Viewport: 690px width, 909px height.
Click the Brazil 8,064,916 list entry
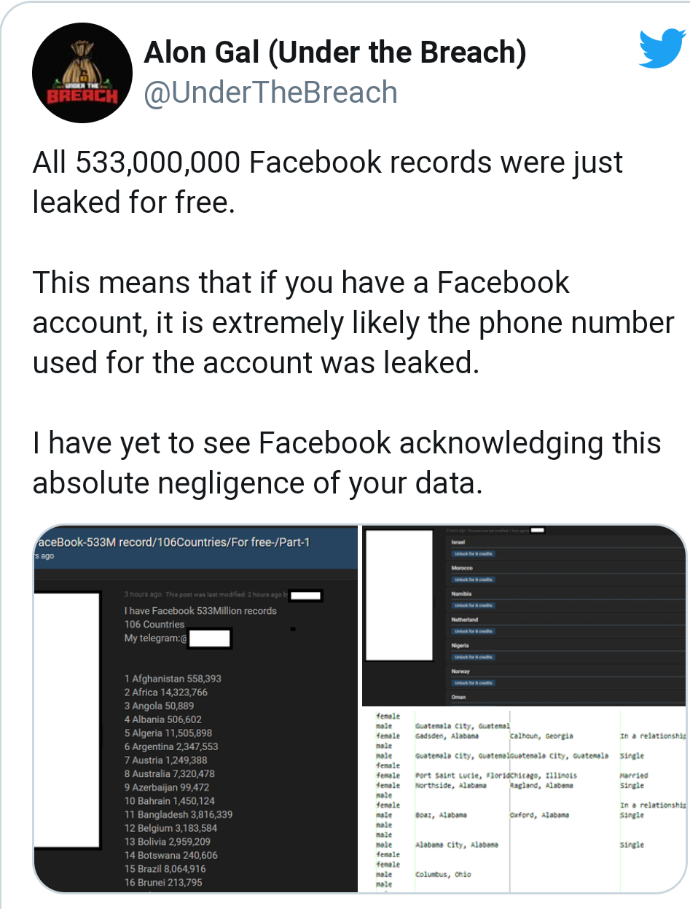coord(165,869)
